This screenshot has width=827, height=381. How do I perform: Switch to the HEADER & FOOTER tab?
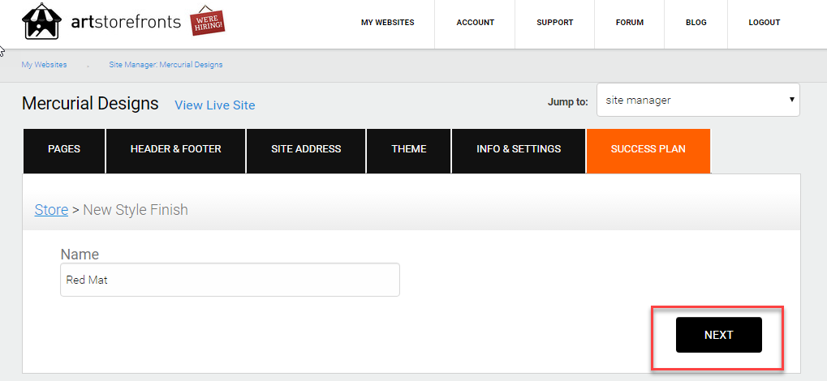[175, 151]
